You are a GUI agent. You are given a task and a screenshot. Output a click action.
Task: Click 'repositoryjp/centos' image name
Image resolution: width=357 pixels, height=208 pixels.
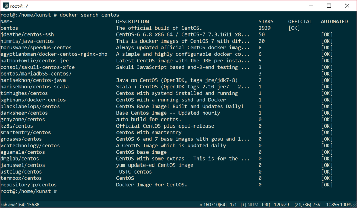click(29, 185)
